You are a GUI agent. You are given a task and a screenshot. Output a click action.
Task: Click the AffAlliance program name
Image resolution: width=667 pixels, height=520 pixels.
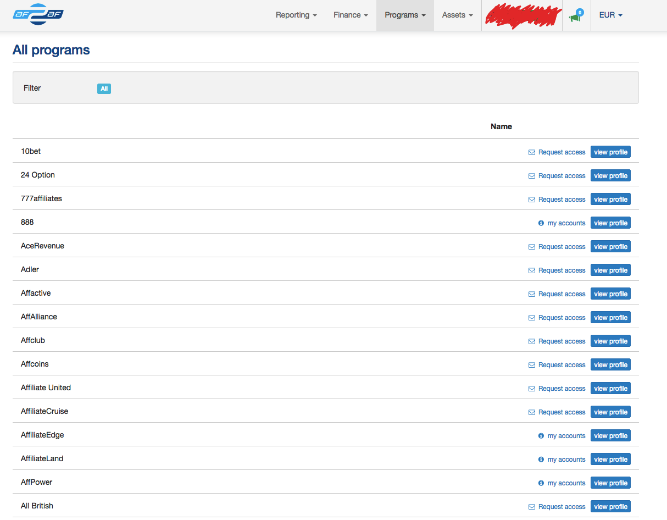pyautogui.click(x=39, y=317)
